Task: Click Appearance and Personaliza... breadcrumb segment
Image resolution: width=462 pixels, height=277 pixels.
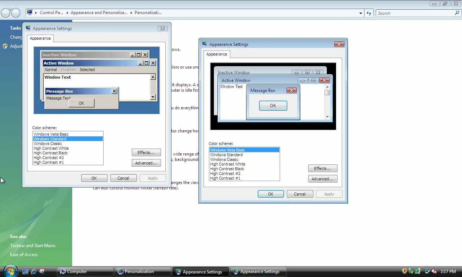Action: point(99,13)
